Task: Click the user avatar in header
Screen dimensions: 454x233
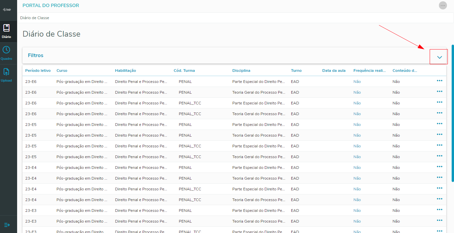Action: point(443,5)
